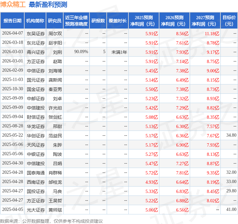Click 甬兴证券 institution cell

tap(36, 52)
